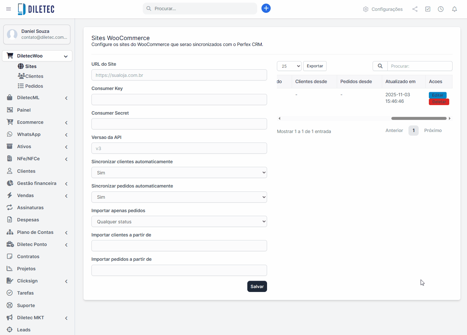Viewport: 467px width, 335px height.
Task: Click the scrollbar left arrow under table
Action: (x=279, y=118)
